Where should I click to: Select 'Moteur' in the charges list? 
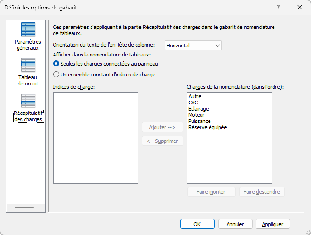196,115
